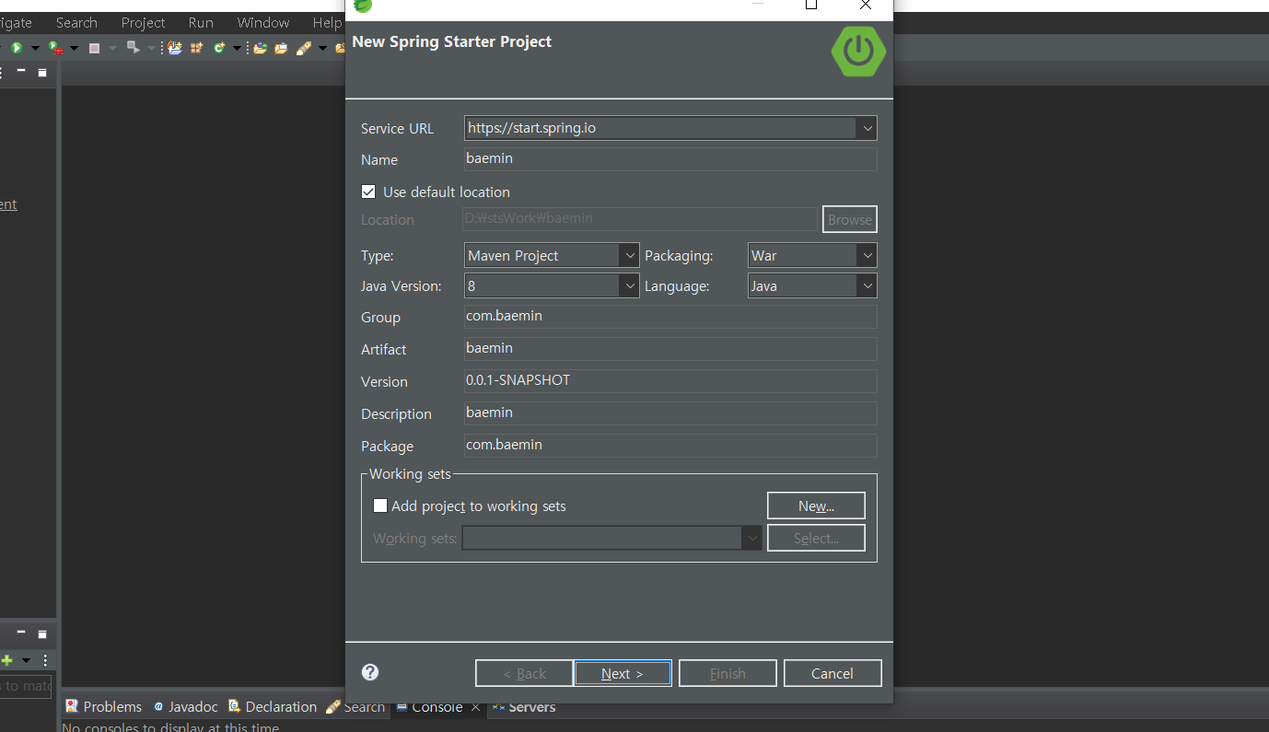Click the green plus icon in lower left panel
This screenshot has width=1269, height=732.
pyautogui.click(x=6, y=660)
